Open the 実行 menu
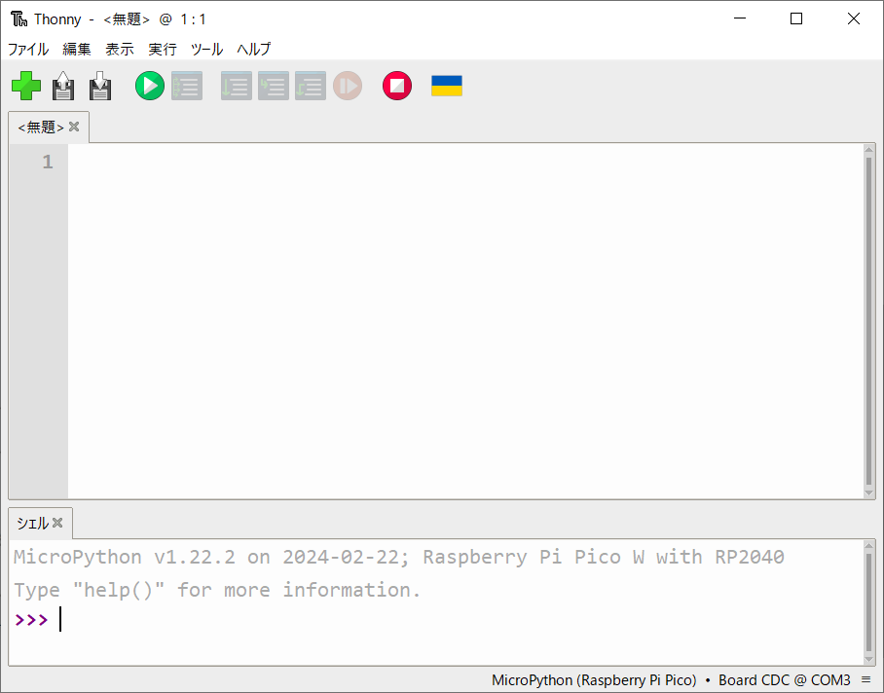The image size is (884, 693). (163, 49)
